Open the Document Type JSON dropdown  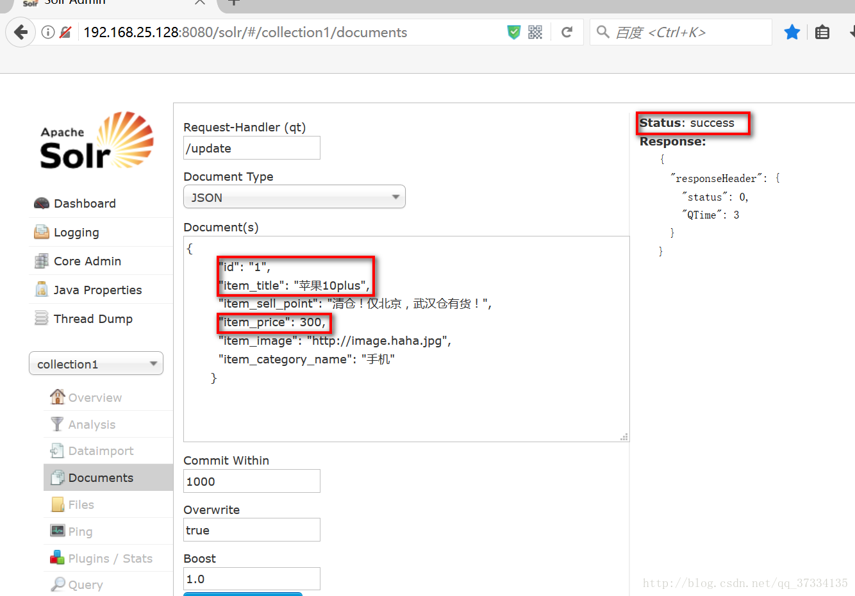click(294, 197)
